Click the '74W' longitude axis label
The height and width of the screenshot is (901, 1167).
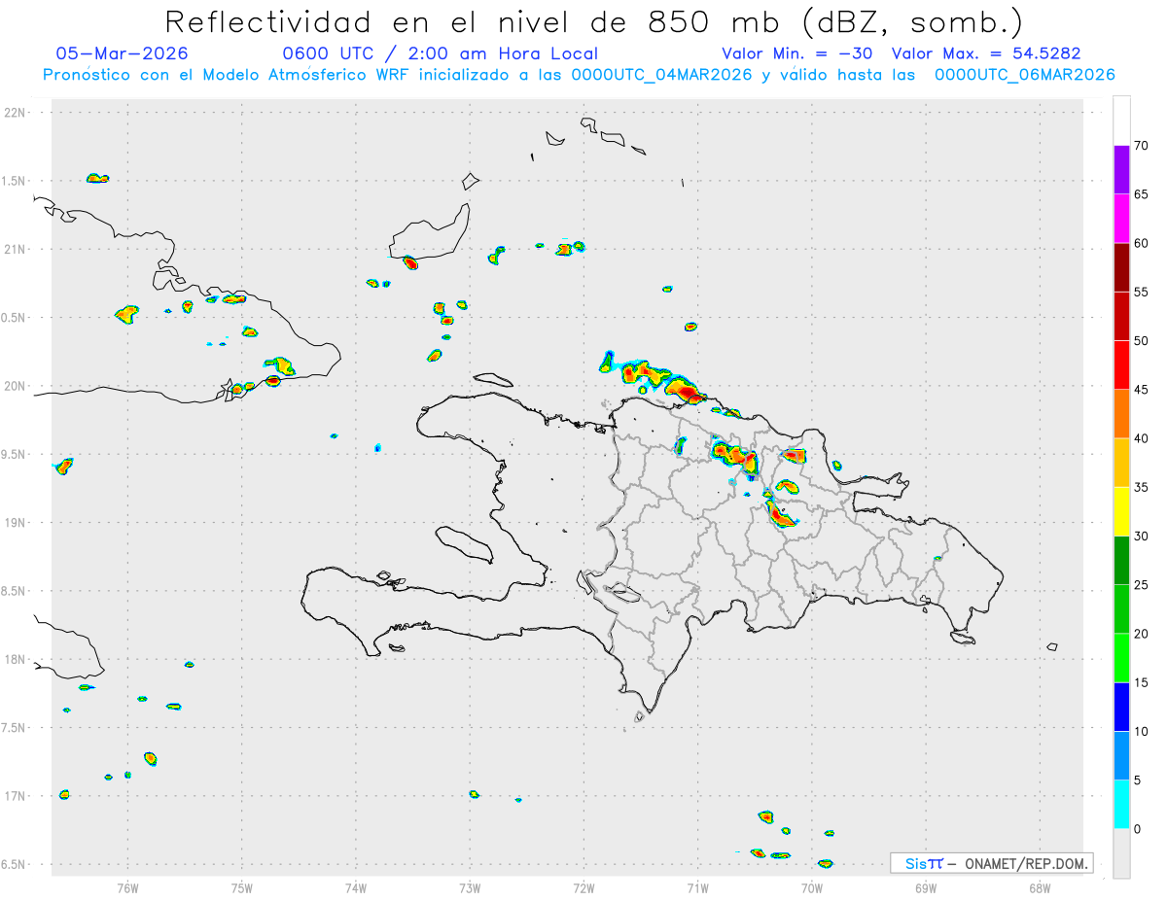tap(356, 887)
